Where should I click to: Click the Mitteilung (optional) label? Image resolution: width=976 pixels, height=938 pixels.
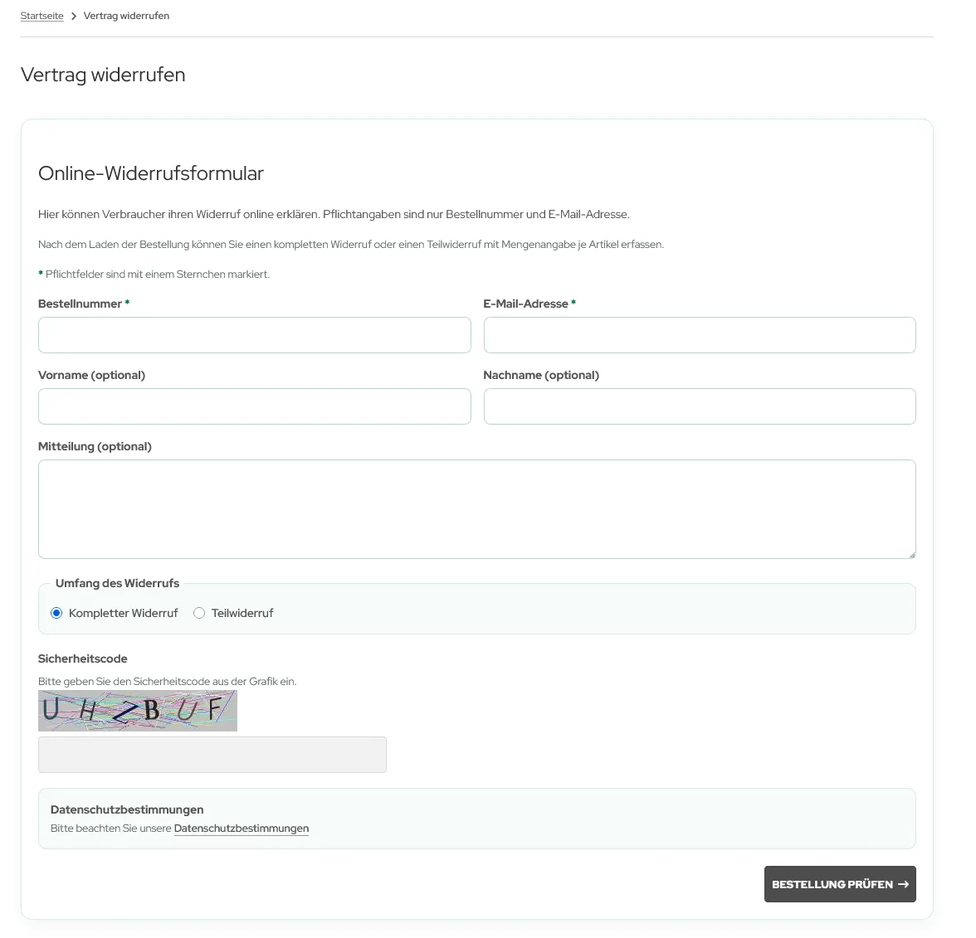point(95,446)
